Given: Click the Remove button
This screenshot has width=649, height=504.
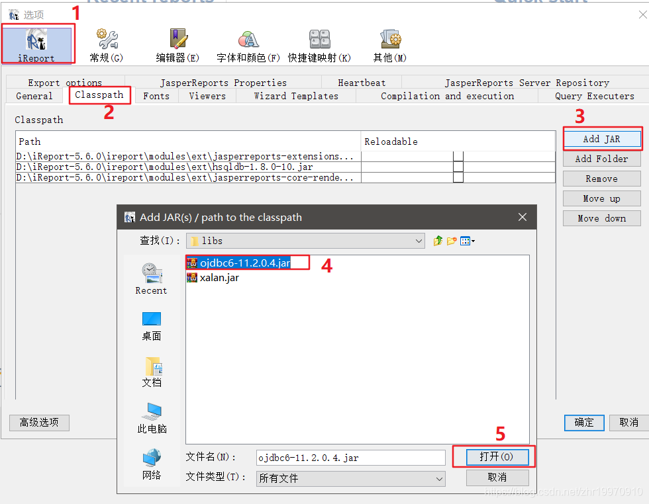Looking at the screenshot, I should [x=602, y=179].
